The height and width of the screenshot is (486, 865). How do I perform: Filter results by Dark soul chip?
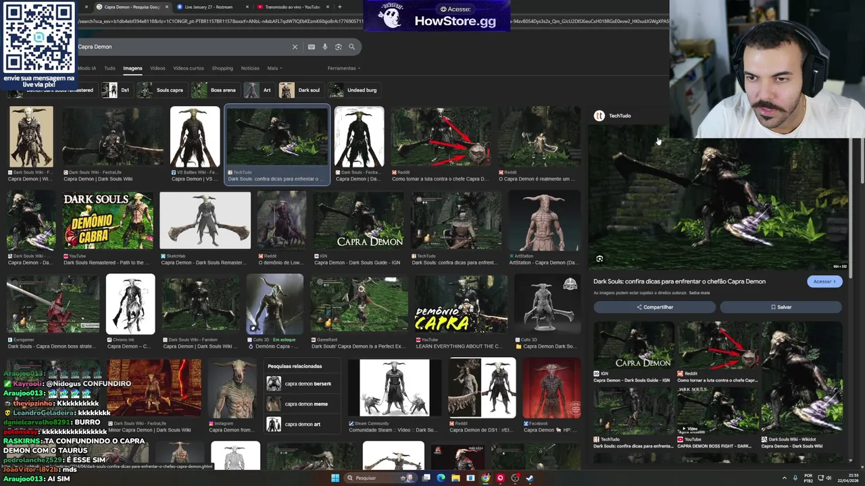click(301, 90)
